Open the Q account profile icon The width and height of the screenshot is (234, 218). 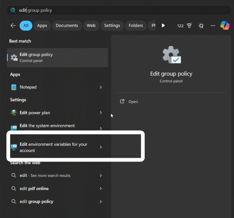pos(201,26)
